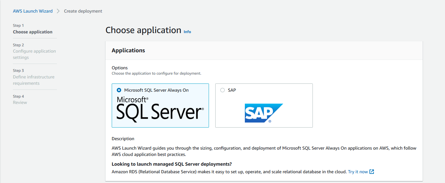This screenshot has width=445, height=183.
Task: Click the SAP option label text
Action: (232, 90)
